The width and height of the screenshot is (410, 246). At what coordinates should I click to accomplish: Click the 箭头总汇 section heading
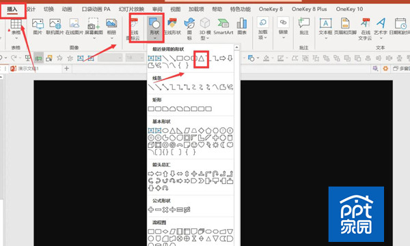coord(161,165)
